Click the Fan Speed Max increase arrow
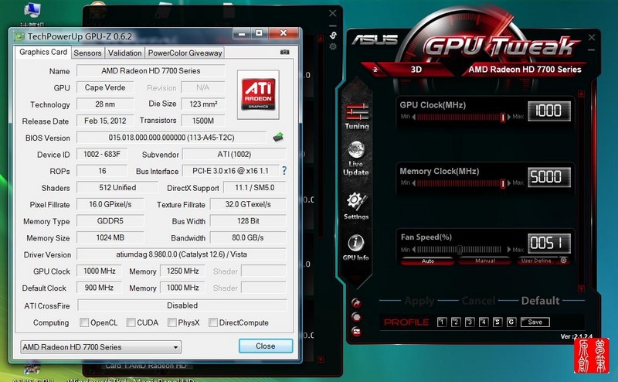618x382 pixels. point(509,250)
